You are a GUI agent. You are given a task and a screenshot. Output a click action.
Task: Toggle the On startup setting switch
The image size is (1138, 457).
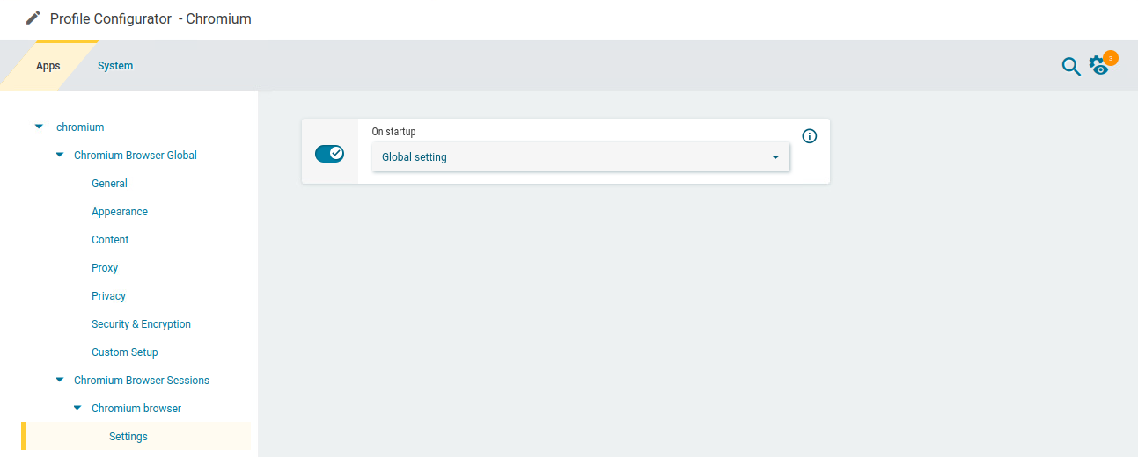pos(330,154)
